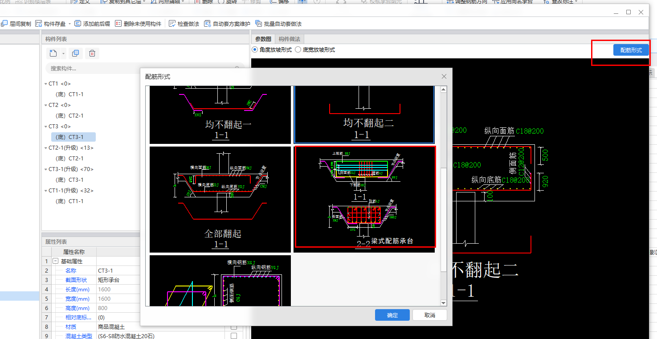Close the 配筋形式 dialog with the X
The height and width of the screenshot is (339, 657).
pyautogui.click(x=444, y=77)
